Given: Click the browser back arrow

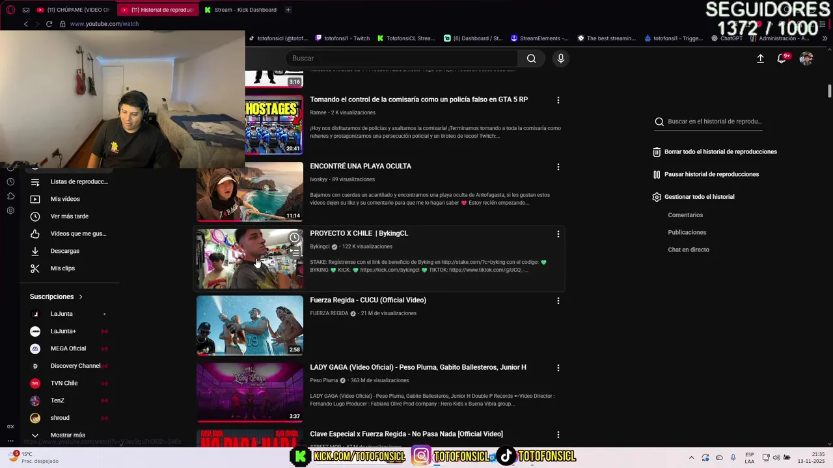Looking at the screenshot, I should pyautogui.click(x=26, y=24).
